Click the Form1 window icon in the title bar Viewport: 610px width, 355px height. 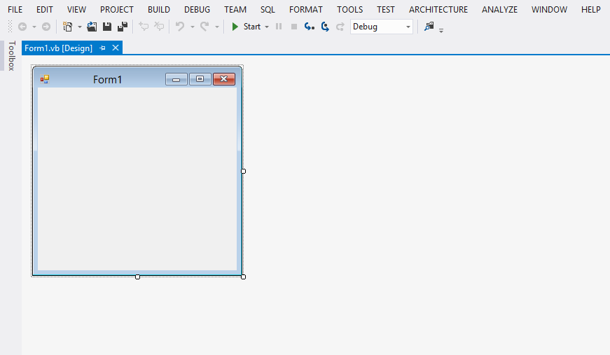[45, 79]
